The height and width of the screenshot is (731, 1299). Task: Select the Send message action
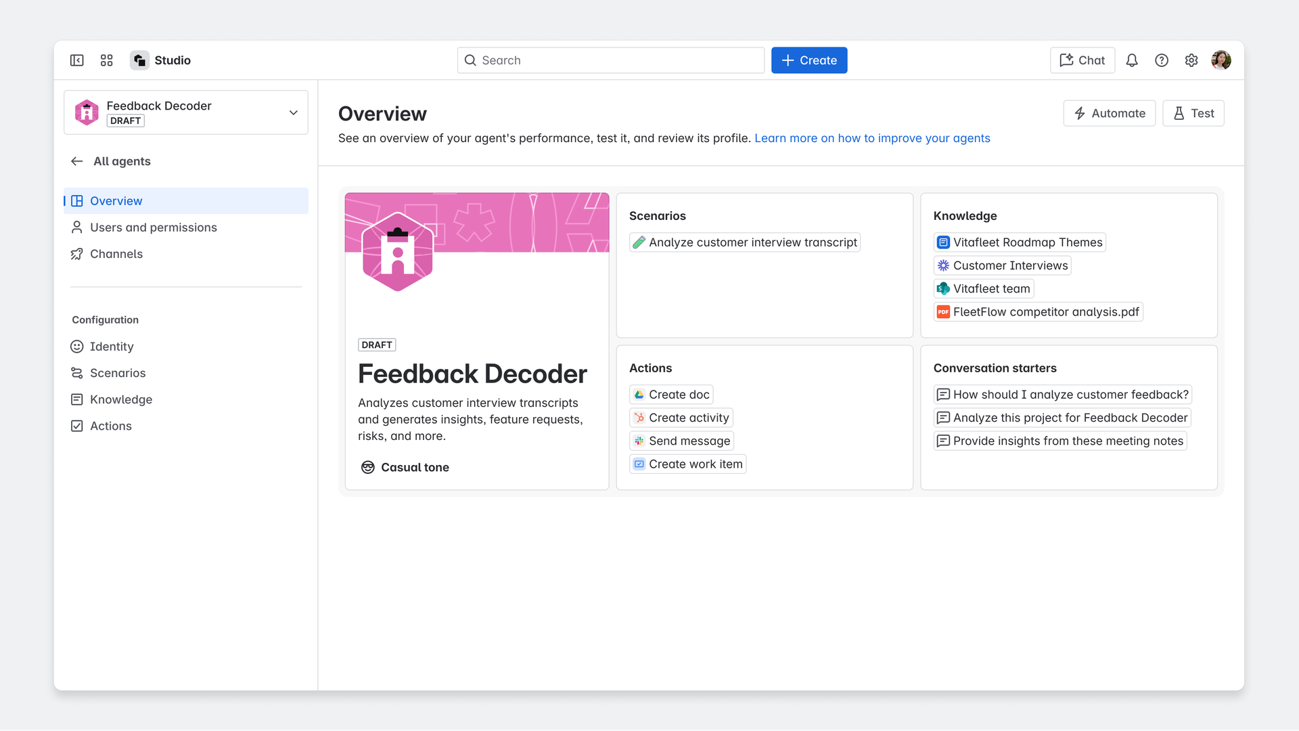tap(682, 441)
